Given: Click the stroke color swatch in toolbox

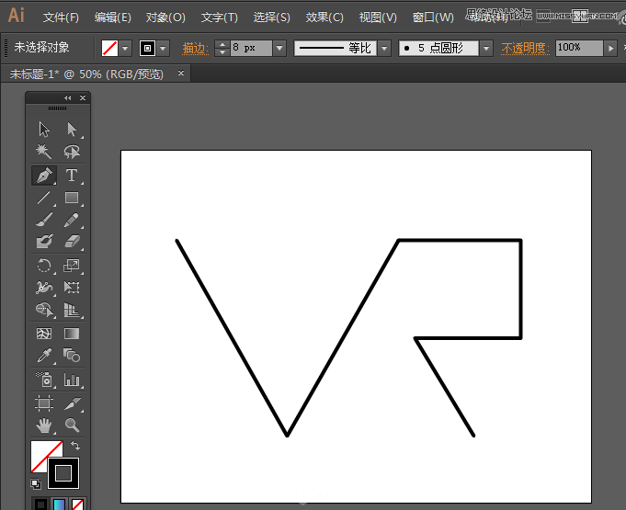Looking at the screenshot, I should (63, 473).
